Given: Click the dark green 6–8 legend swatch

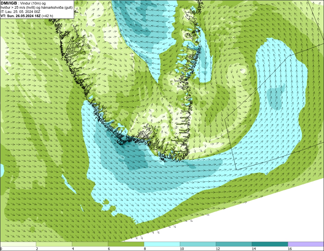Looking at the screenshot, I should click(126, 244).
